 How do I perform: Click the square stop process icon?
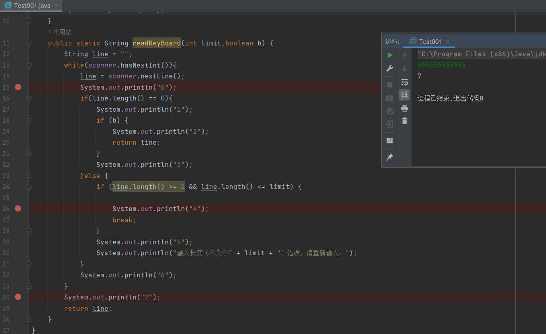(390, 85)
